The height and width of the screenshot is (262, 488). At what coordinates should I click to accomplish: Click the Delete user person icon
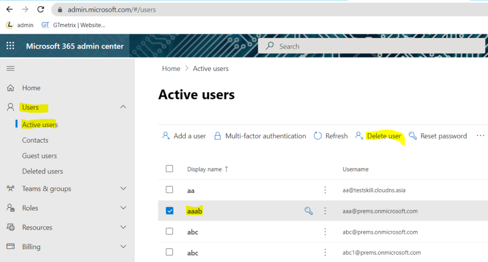coord(359,136)
